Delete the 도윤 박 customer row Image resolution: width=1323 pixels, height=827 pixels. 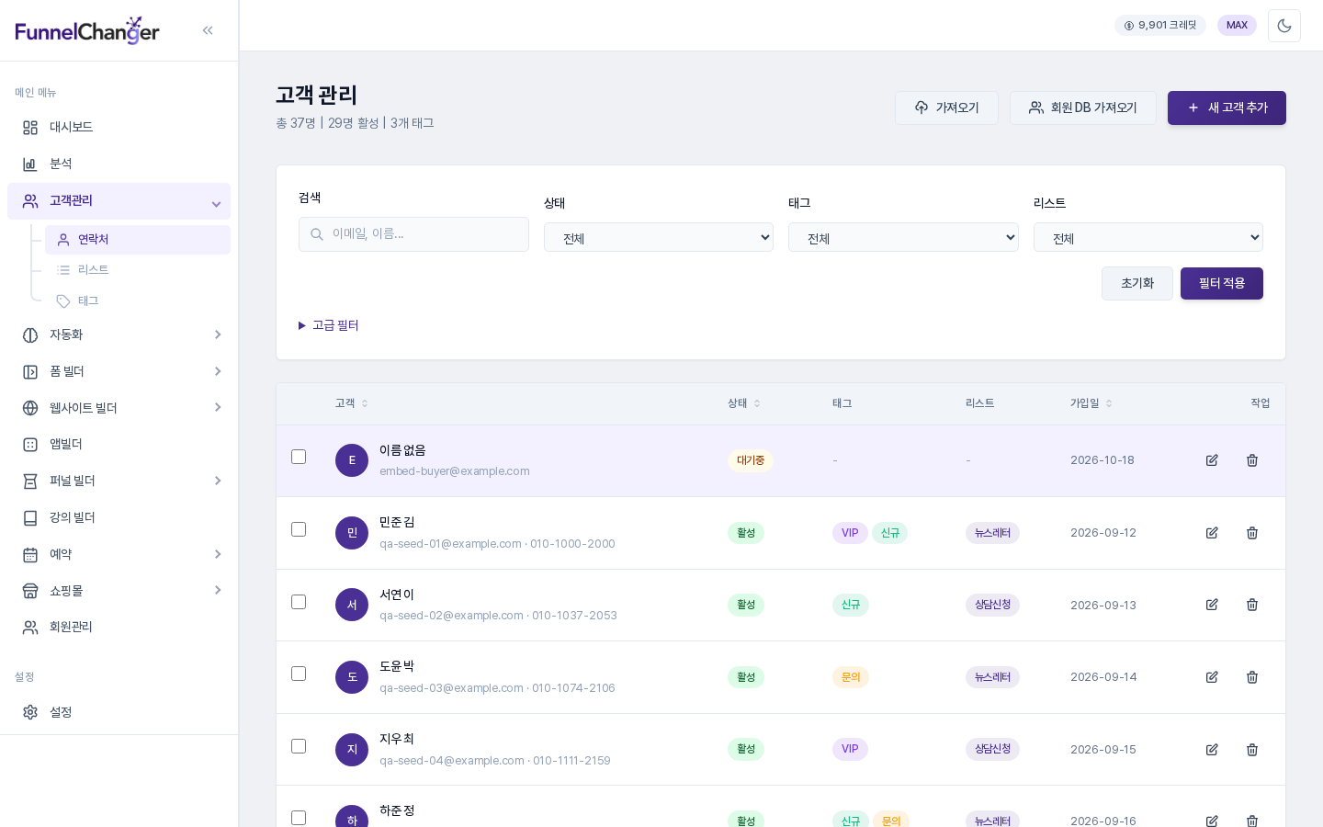1252,677
